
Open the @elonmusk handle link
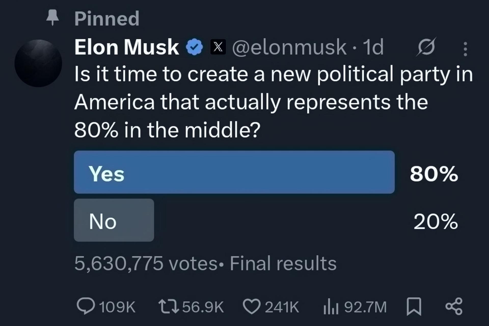click(289, 47)
